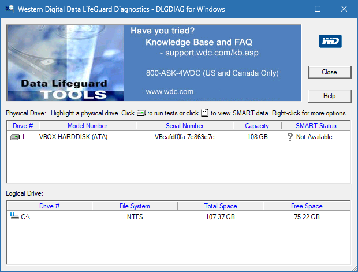Click the WD logo icon

(x=330, y=41)
